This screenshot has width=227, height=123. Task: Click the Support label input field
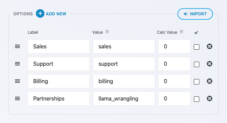click(59, 64)
